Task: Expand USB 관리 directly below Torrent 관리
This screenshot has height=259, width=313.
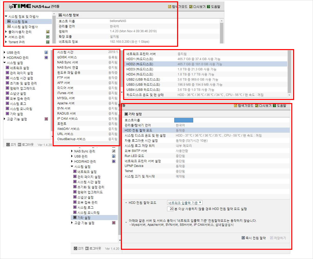Action: (x=5, y=52)
